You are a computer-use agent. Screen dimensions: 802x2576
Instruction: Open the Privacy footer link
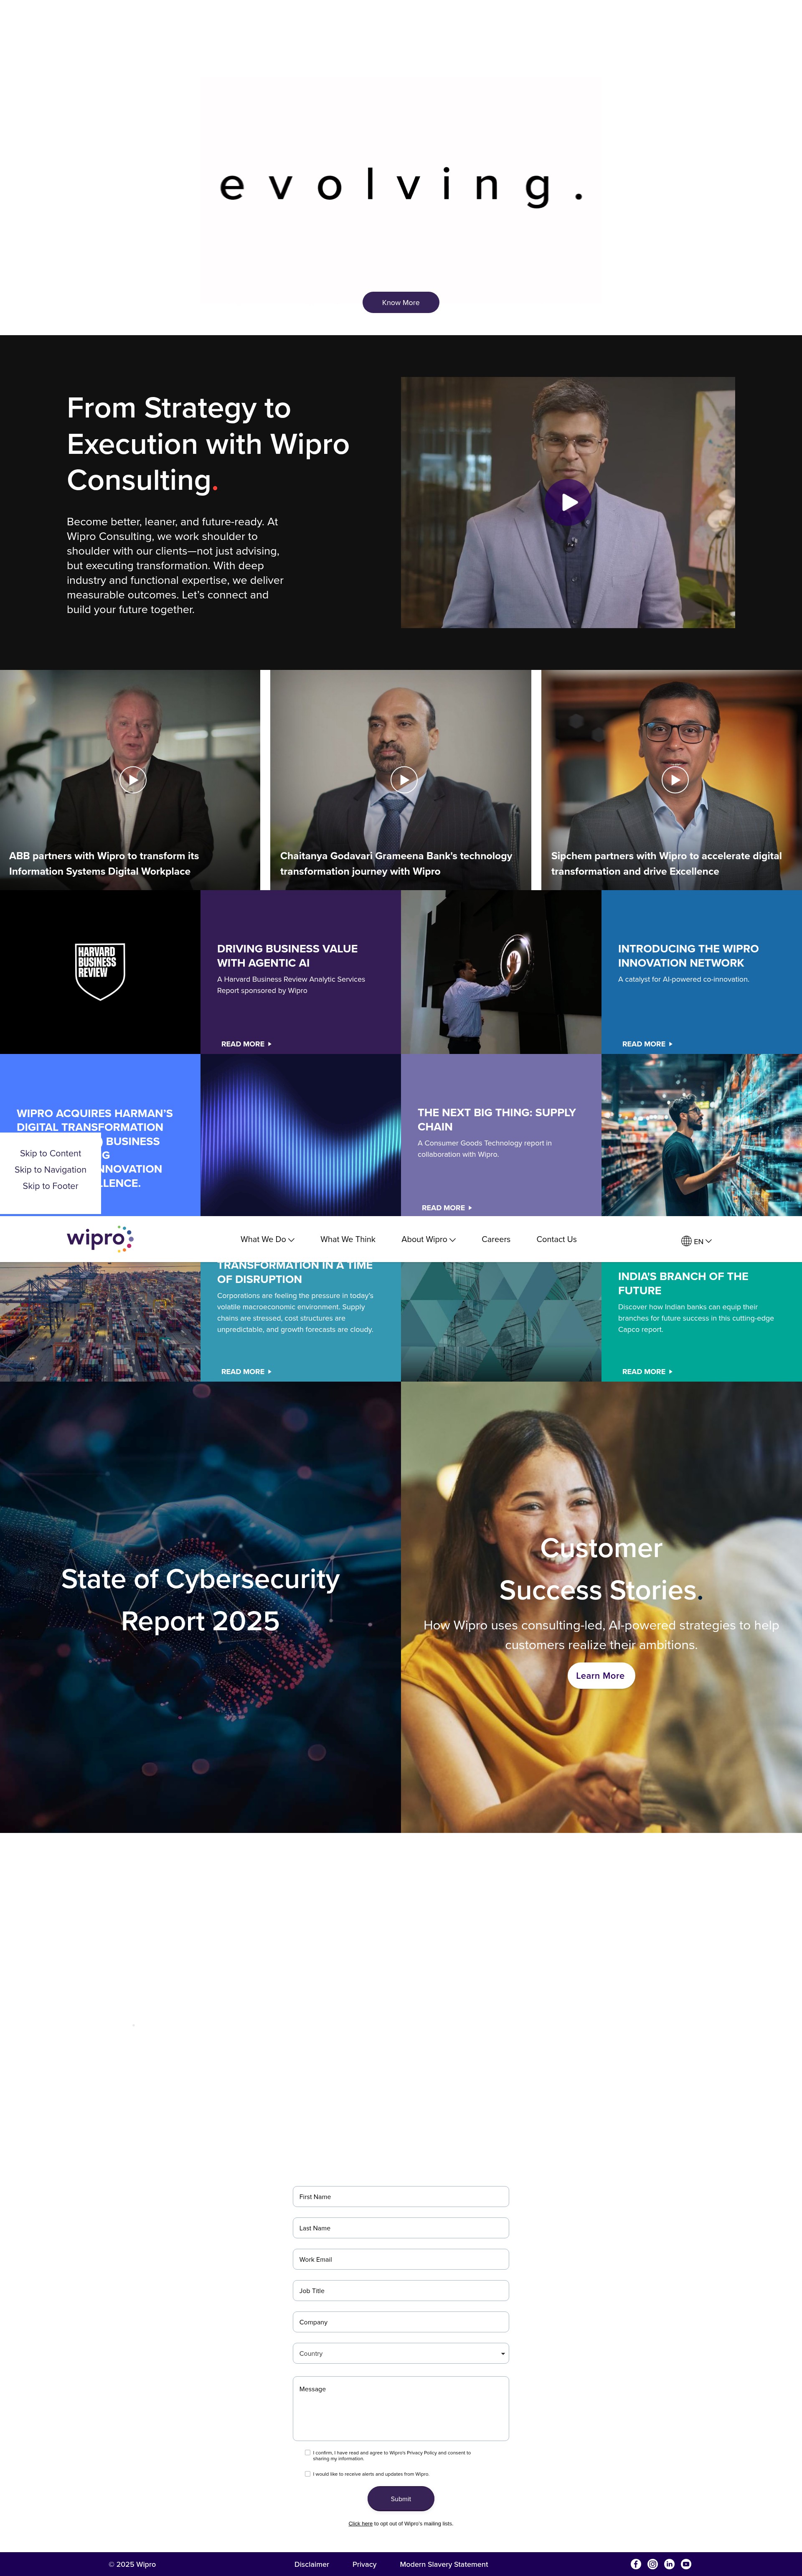pyautogui.click(x=364, y=2564)
